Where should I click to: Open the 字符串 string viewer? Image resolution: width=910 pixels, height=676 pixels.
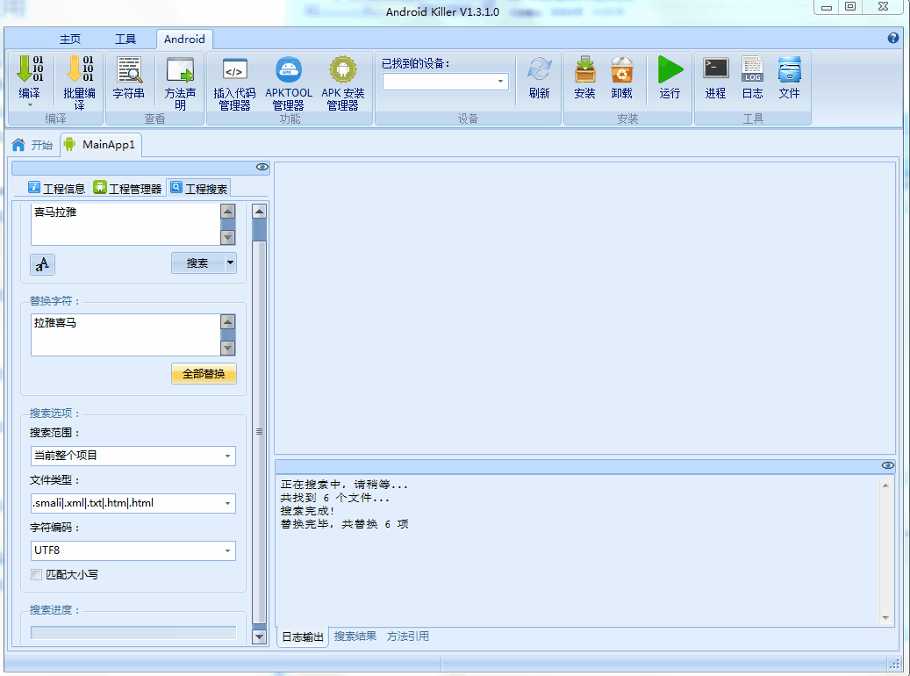pyautogui.click(x=128, y=77)
